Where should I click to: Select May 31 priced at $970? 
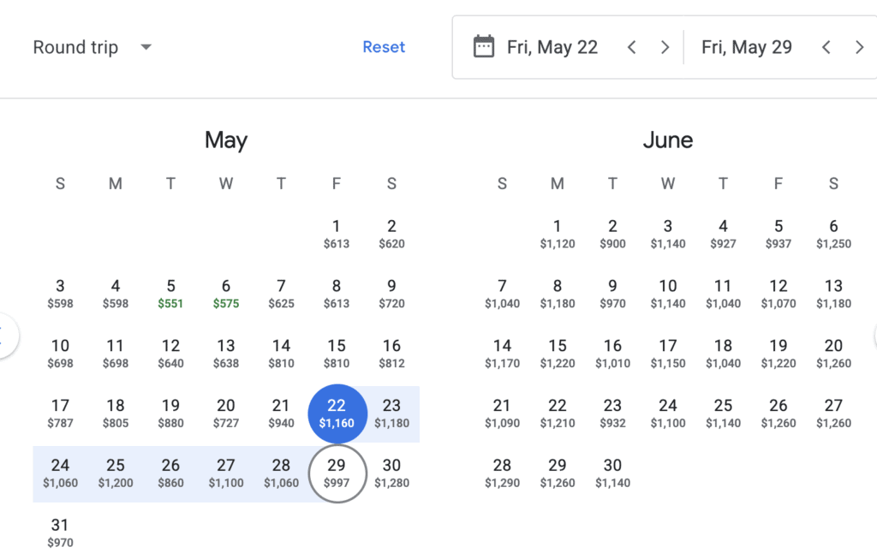point(60,532)
